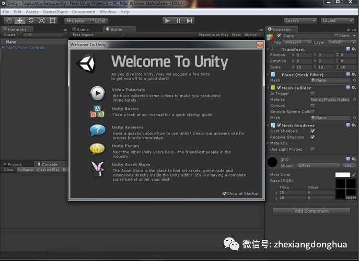Click the Physic Material object picker circle
Viewport: 359px width, 261px height.
(x=354, y=99)
